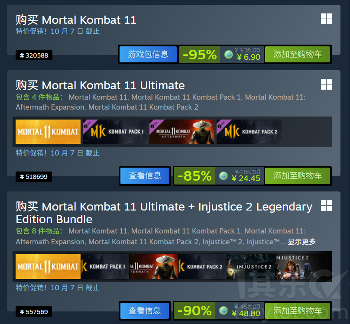Open the Injustice 2 thumbnail in bundle row
The width and height of the screenshot is (350, 324).
click(x=251, y=267)
